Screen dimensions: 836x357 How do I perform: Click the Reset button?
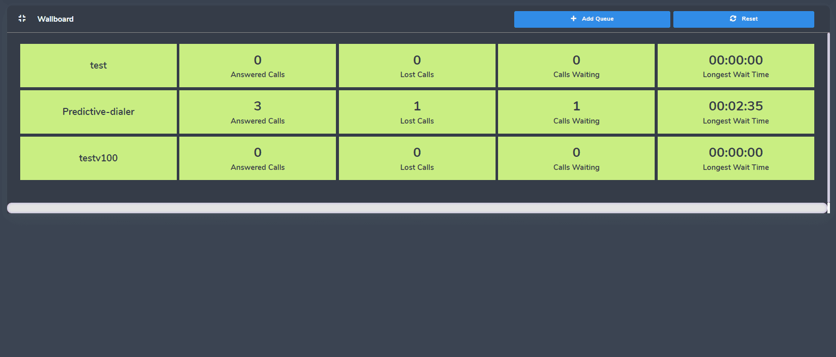[744, 19]
